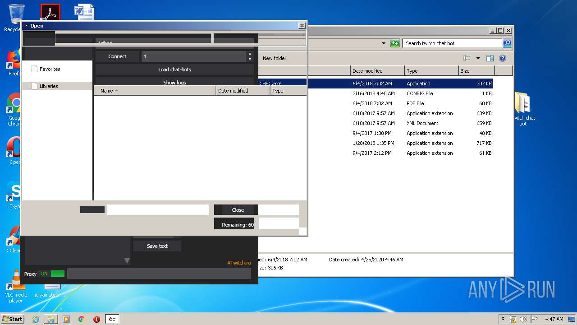Toggle the Explorer preview pane icon
577x325 pixels.
(x=490, y=58)
